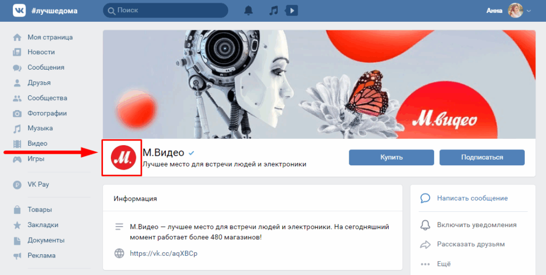546x275 pixels.
Task: Click the Написать сообщение link
Action: pyautogui.click(x=472, y=198)
